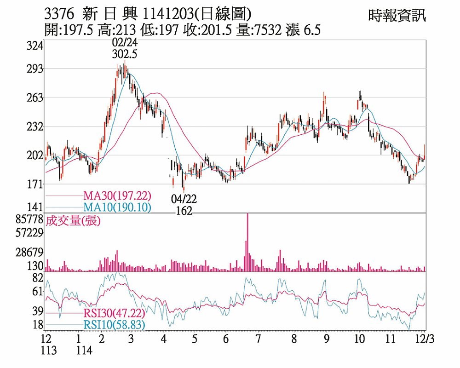This screenshot has height=368, width=460.
Task: Click month 10 on the time axis
Action: point(359,340)
